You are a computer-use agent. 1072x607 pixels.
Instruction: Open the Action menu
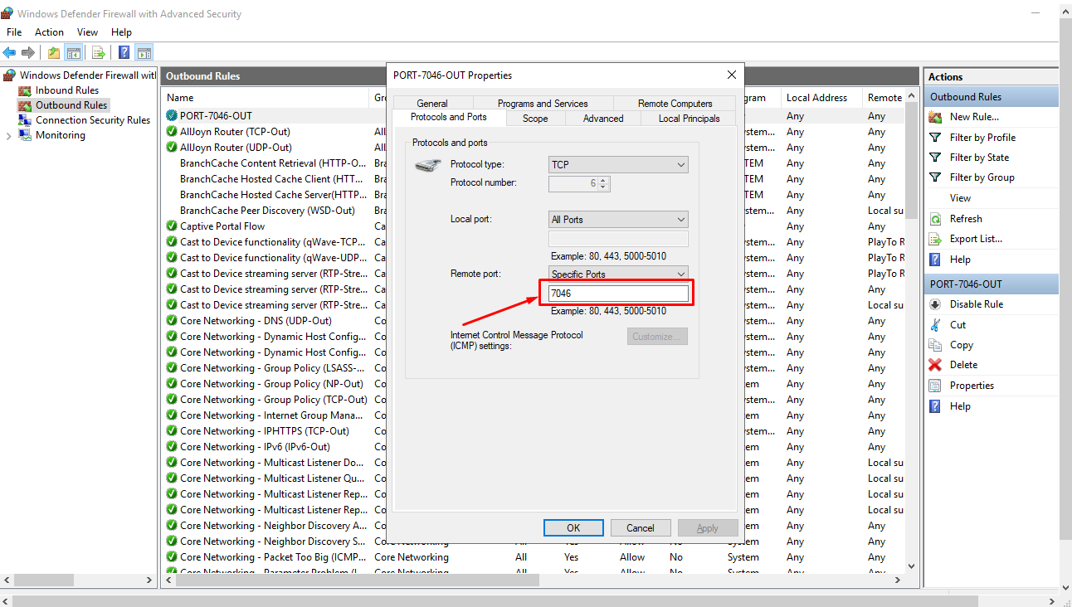[49, 32]
